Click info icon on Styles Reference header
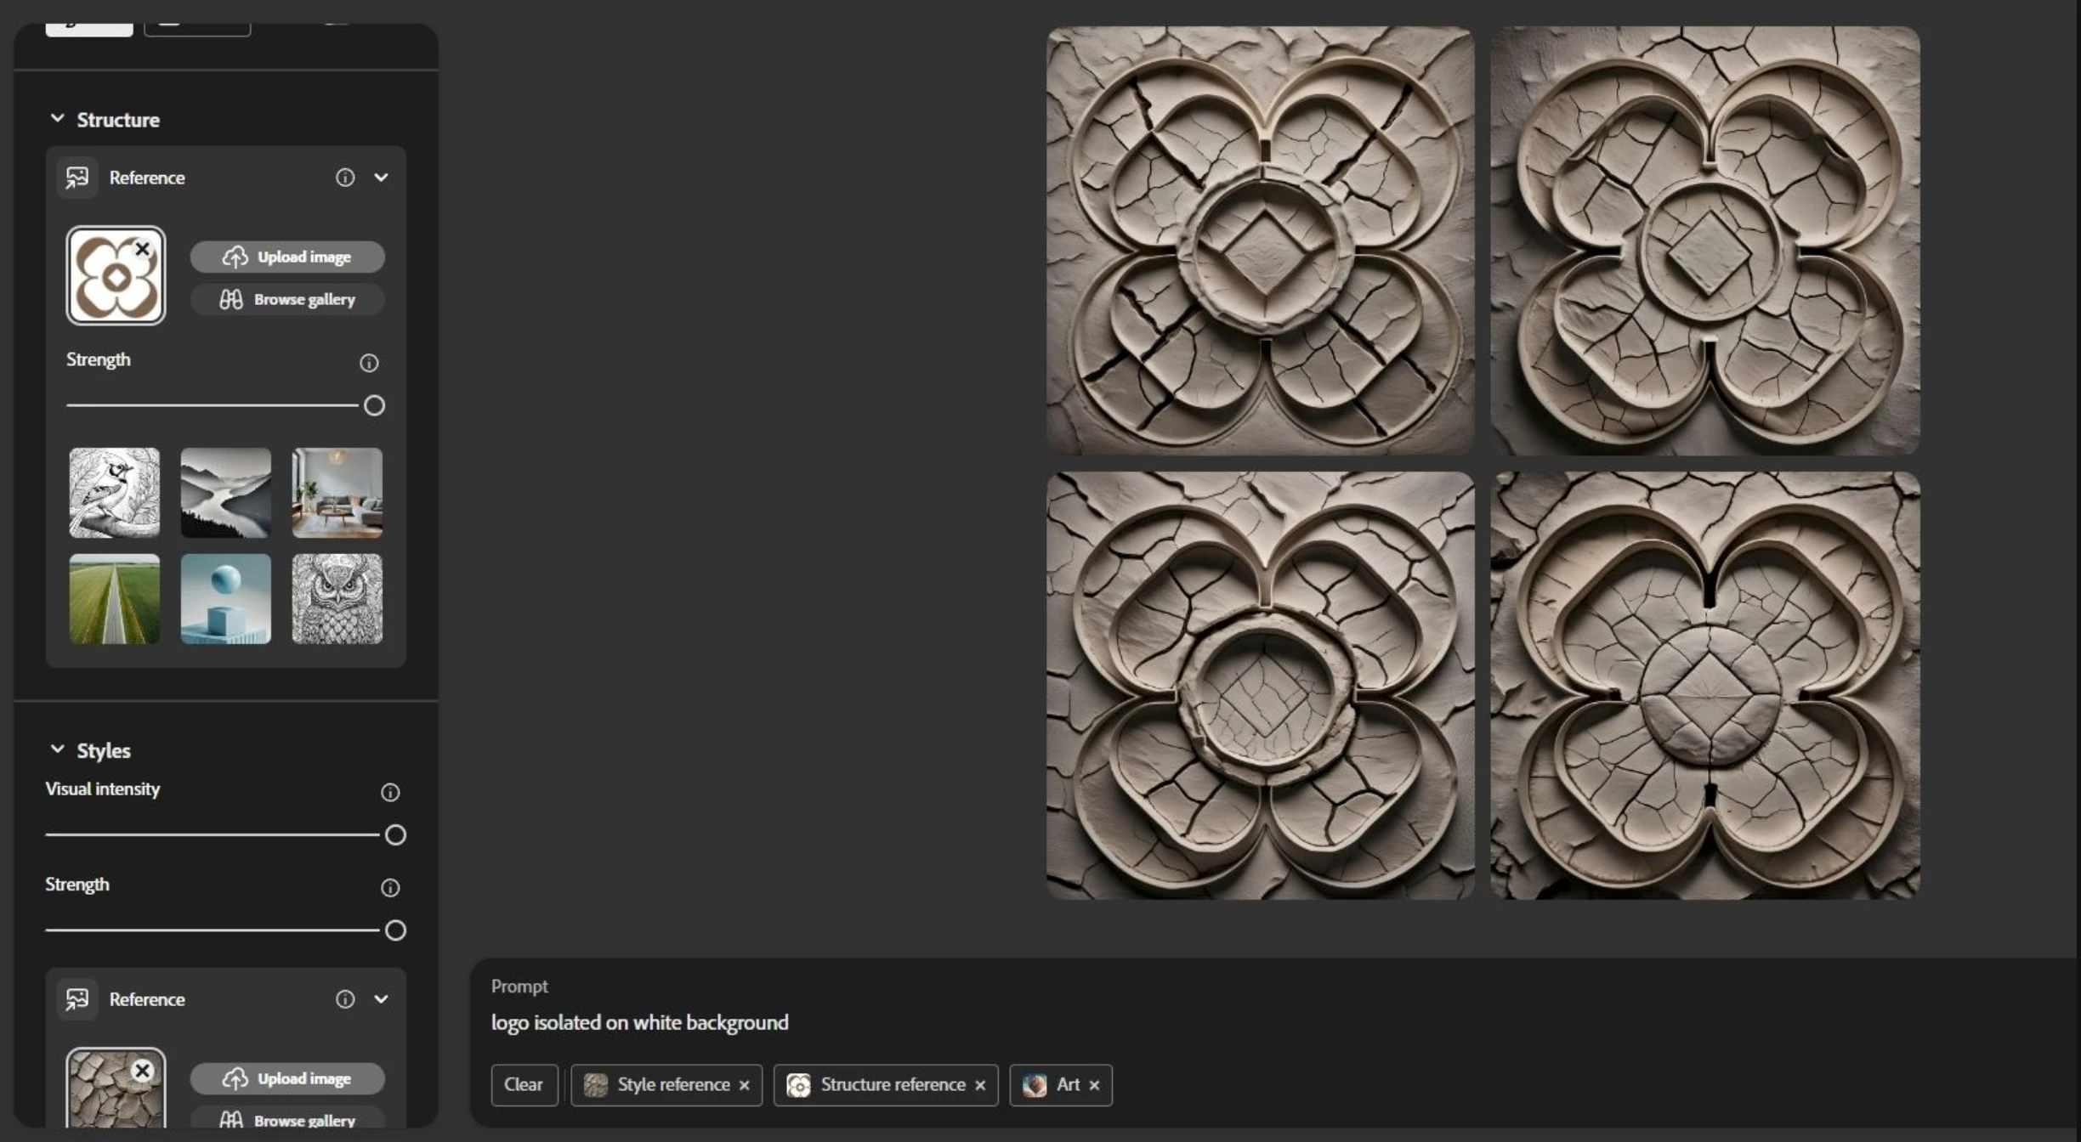Screen dimensions: 2081x1142 point(344,999)
